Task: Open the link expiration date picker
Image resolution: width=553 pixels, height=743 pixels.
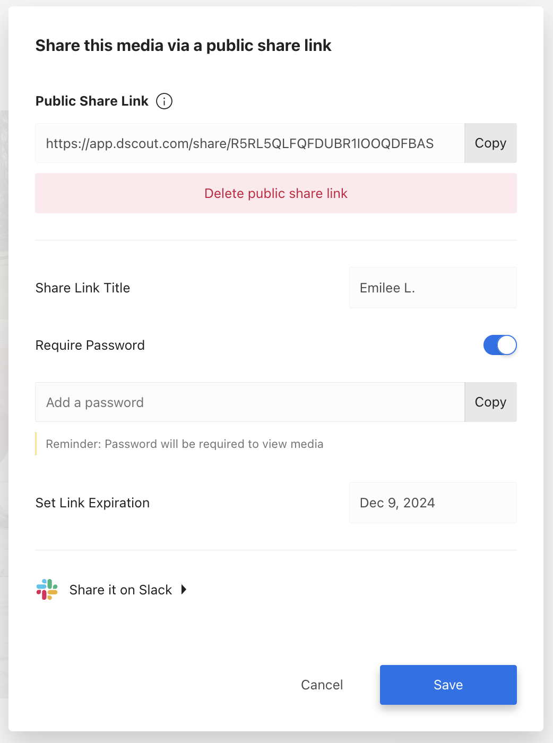Action: click(x=433, y=503)
